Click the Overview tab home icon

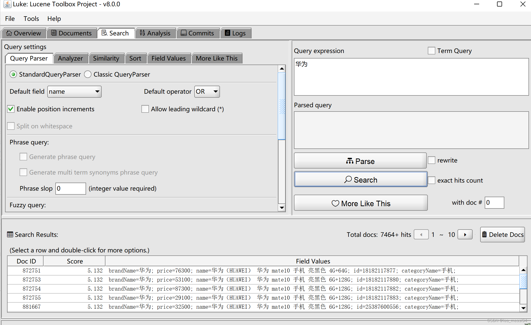point(9,33)
